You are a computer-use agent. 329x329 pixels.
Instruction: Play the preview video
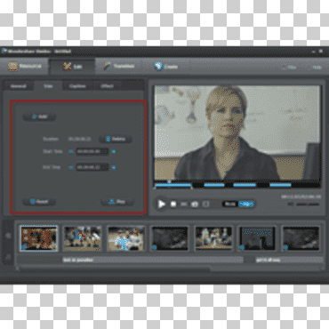(161, 204)
